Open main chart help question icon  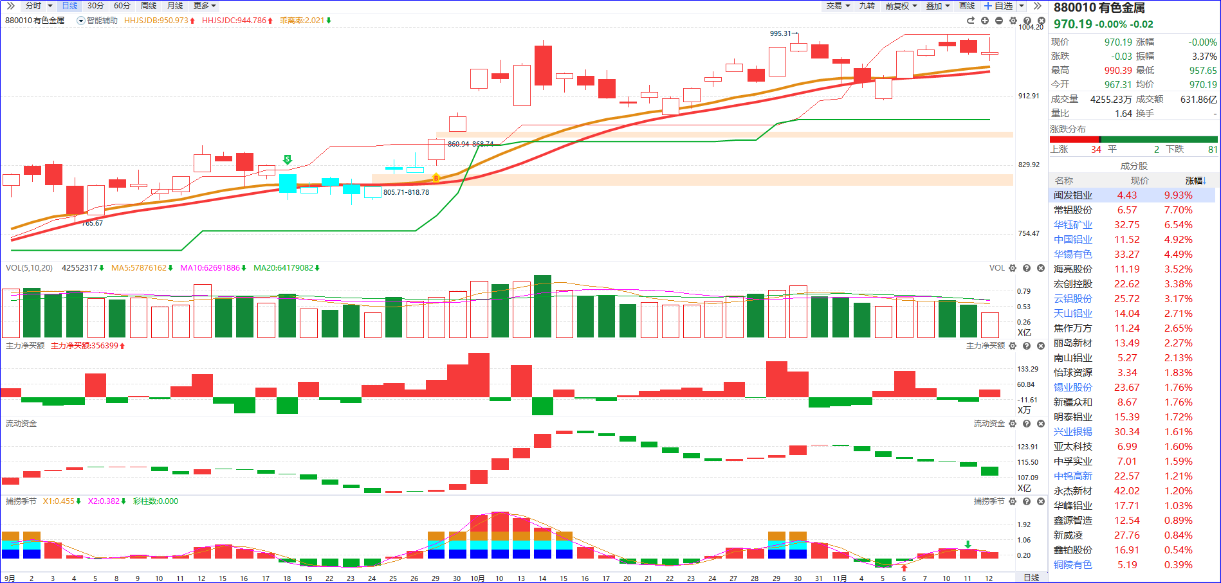1027,21
